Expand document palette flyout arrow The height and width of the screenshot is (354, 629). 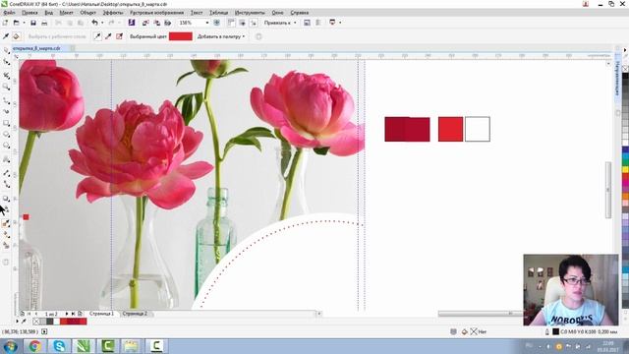[x=17, y=322]
